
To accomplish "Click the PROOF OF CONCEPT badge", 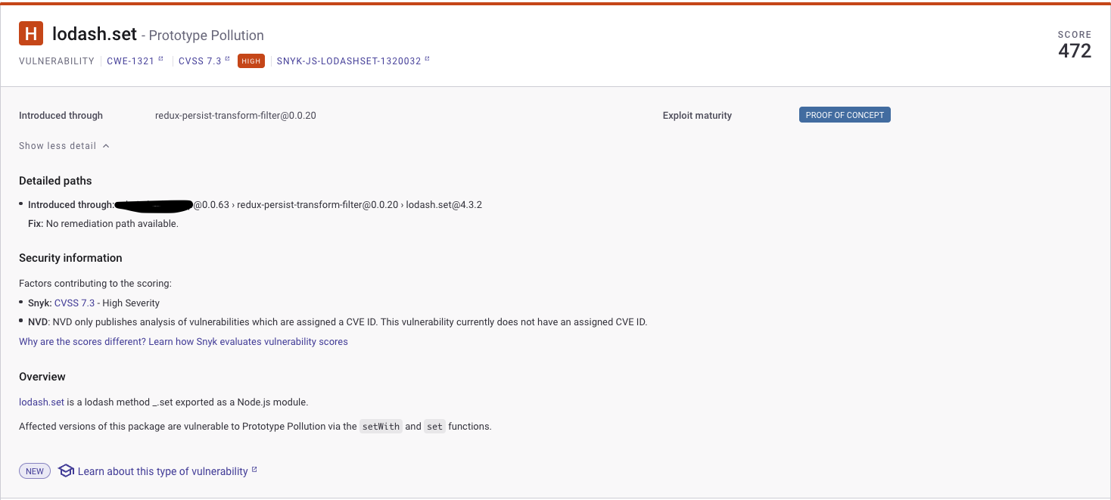I will pyautogui.click(x=845, y=114).
